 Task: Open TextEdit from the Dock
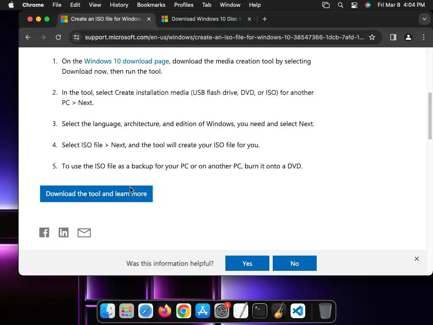tap(241, 311)
